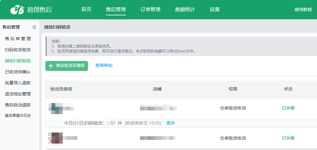Click the 查看帮助 link
This screenshot has width=317, height=150.
(104, 66)
